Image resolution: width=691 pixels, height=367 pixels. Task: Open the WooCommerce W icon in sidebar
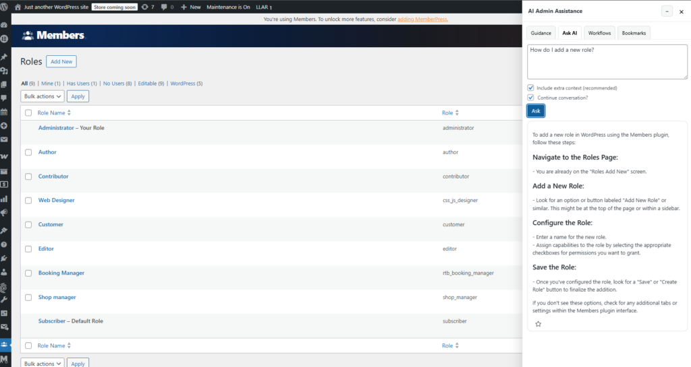pyautogui.click(x=4, y=156)
